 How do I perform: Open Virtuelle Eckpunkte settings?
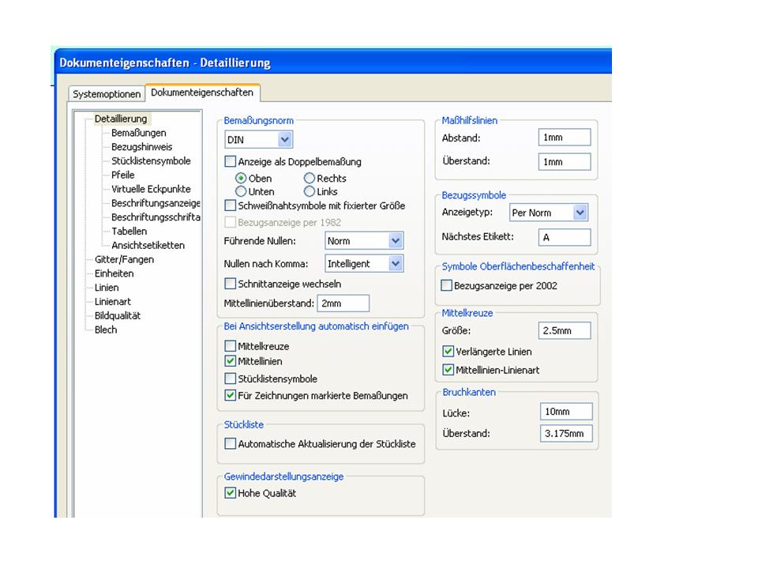tap(151, 189)
